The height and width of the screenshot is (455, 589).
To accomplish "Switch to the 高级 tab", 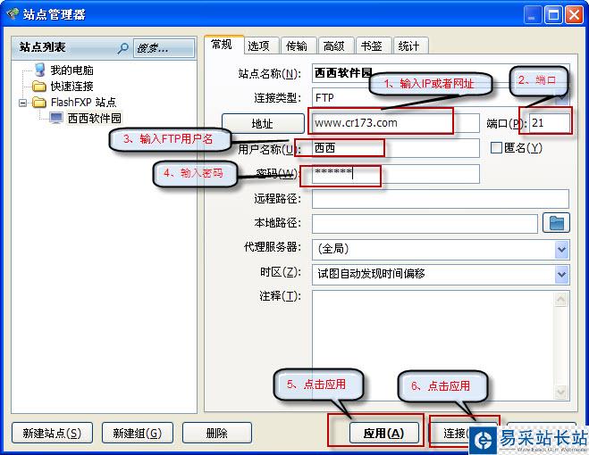I will tap(334, 45).
